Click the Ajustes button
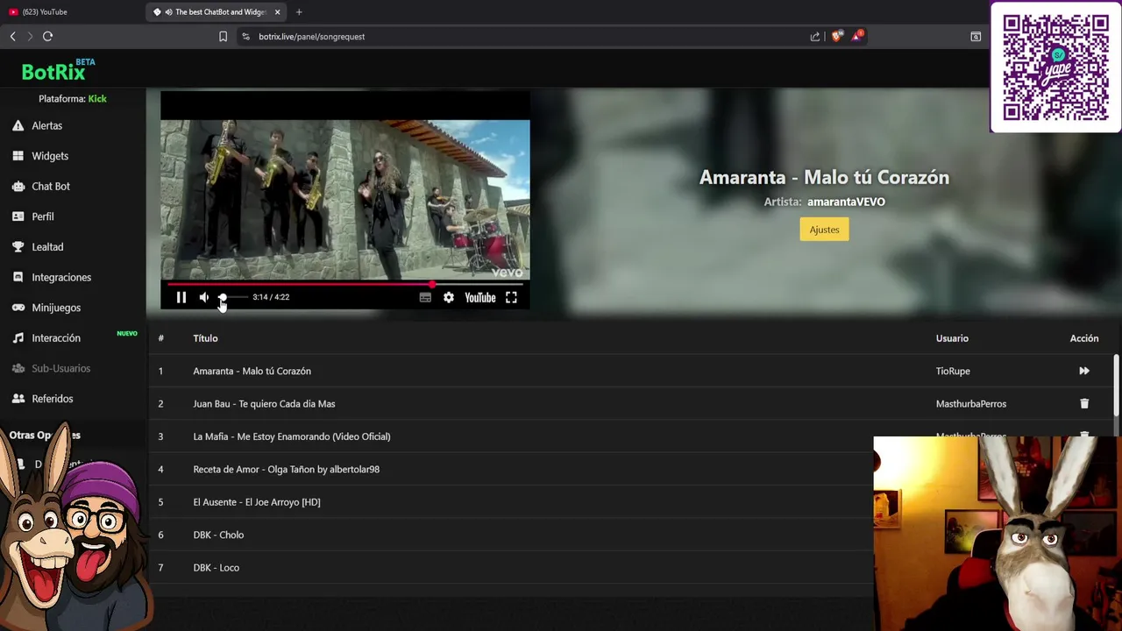 824,230
